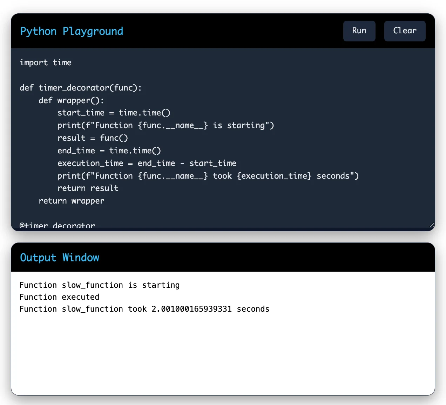Click the print line with 'took {execution_time} seconds'
Screen dimensions: 446x405
coord(208,176)
